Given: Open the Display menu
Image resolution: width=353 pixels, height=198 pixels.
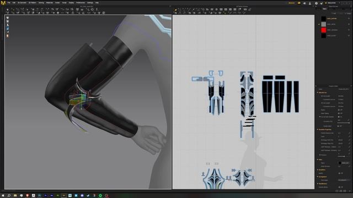Looking at the screenshot, I should tap(71, 3).
